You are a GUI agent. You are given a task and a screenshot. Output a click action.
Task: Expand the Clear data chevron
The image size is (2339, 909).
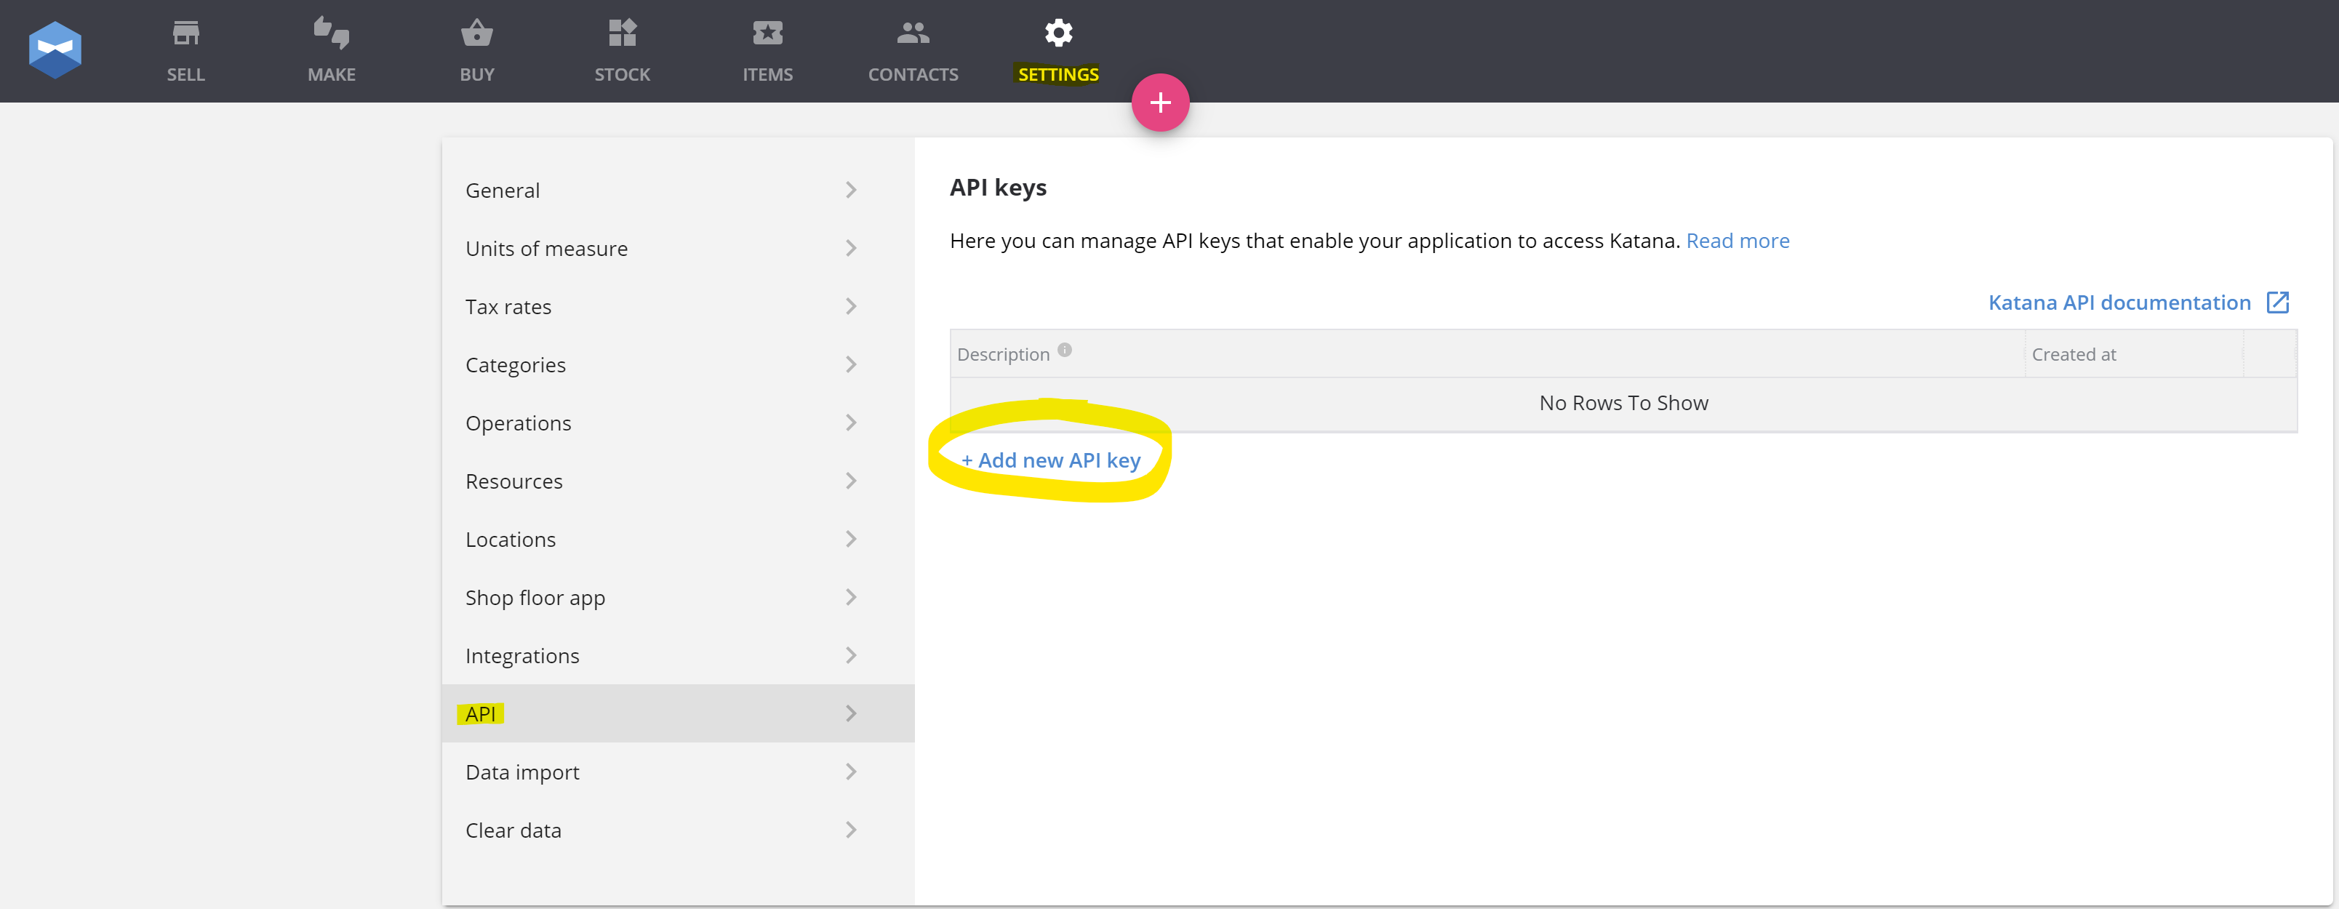[851, 829]
